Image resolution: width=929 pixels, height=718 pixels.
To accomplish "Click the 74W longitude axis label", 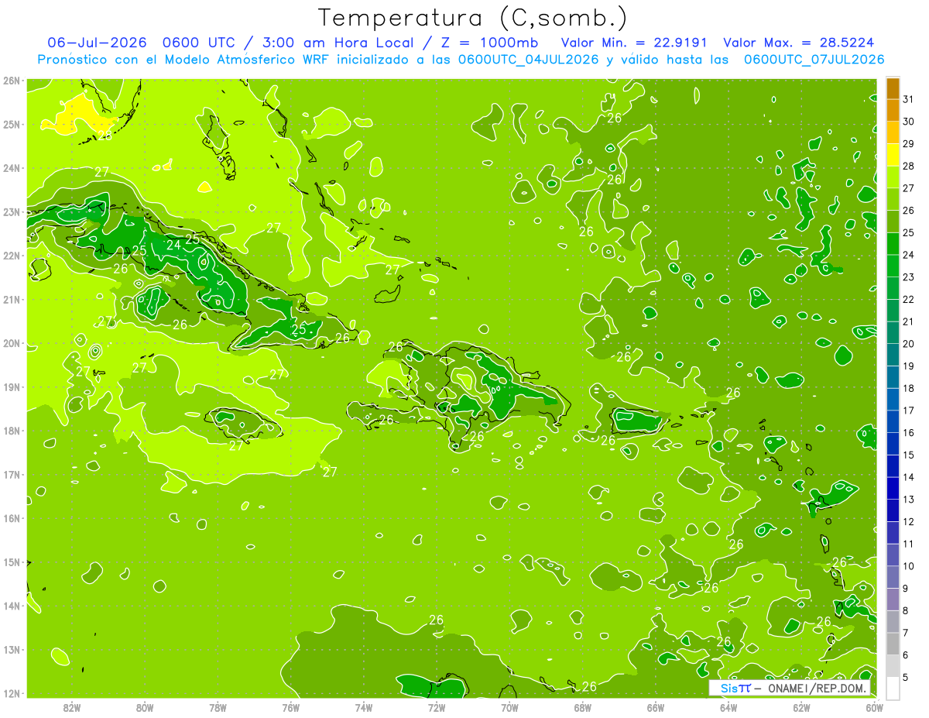I will (x=363, y=707).
